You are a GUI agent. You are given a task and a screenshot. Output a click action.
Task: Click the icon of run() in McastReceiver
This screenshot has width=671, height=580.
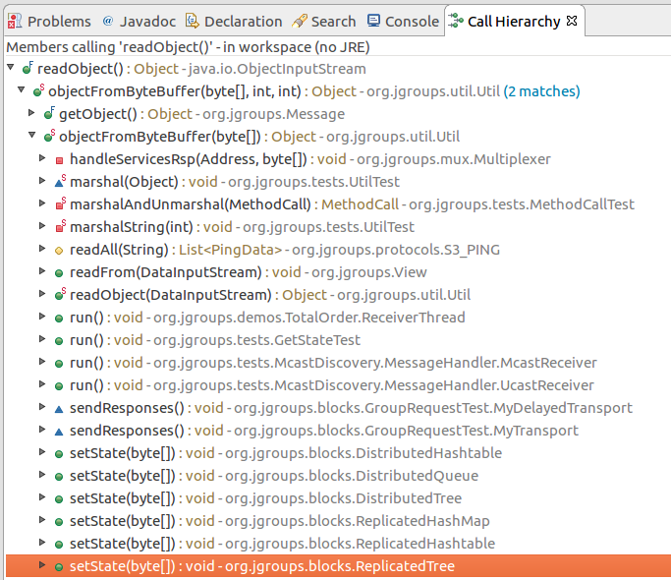point(59,364)
